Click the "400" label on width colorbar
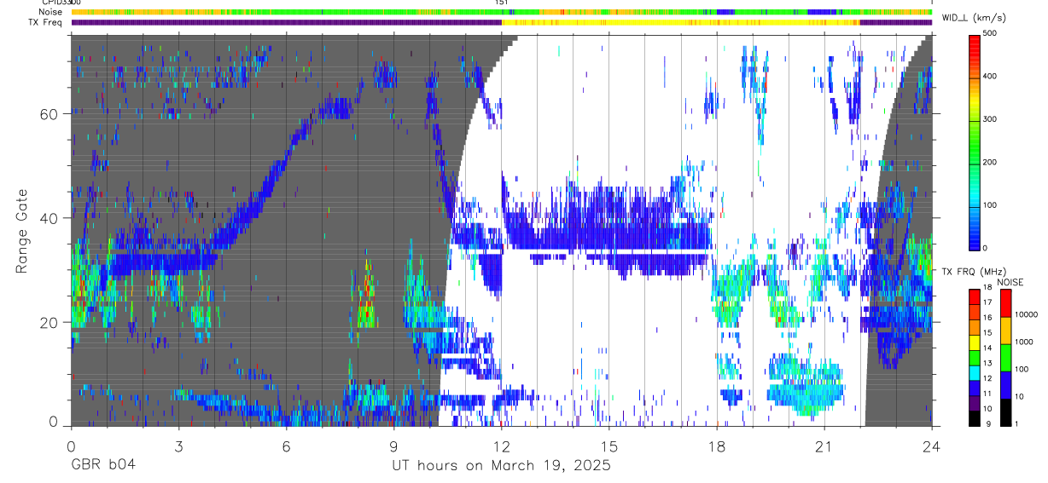The image size is (1048, 483). click(991, 77)
